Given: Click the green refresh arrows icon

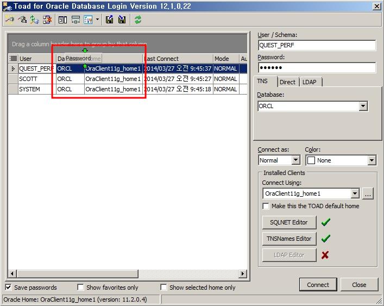Looking at the screenshot, I should point(138,20).
